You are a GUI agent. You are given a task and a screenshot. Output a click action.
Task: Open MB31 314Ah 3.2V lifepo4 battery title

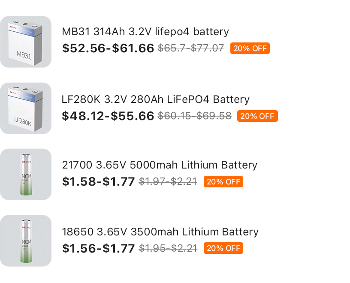[145, 32]
